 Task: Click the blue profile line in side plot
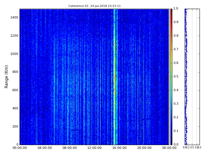[x=186, y=77]
